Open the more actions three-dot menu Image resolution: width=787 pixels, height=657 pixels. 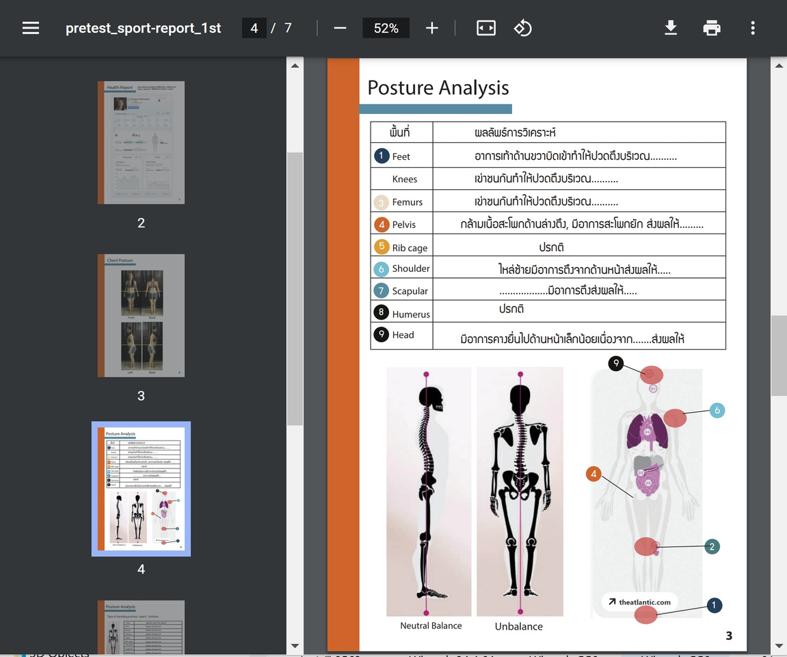(x=752, y=28)
